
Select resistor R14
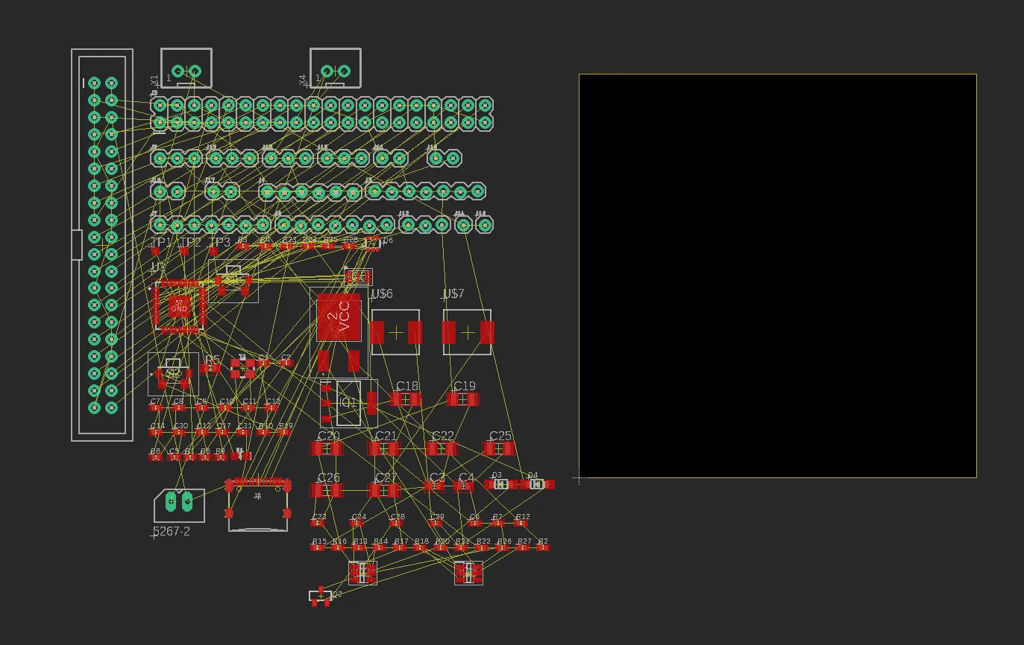pos(380,547)
